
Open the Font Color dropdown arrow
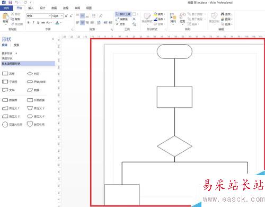pyautogui.click(x=61, y=23)
